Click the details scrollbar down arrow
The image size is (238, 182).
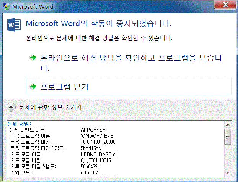pyautogui.click(x=228, y=173)
